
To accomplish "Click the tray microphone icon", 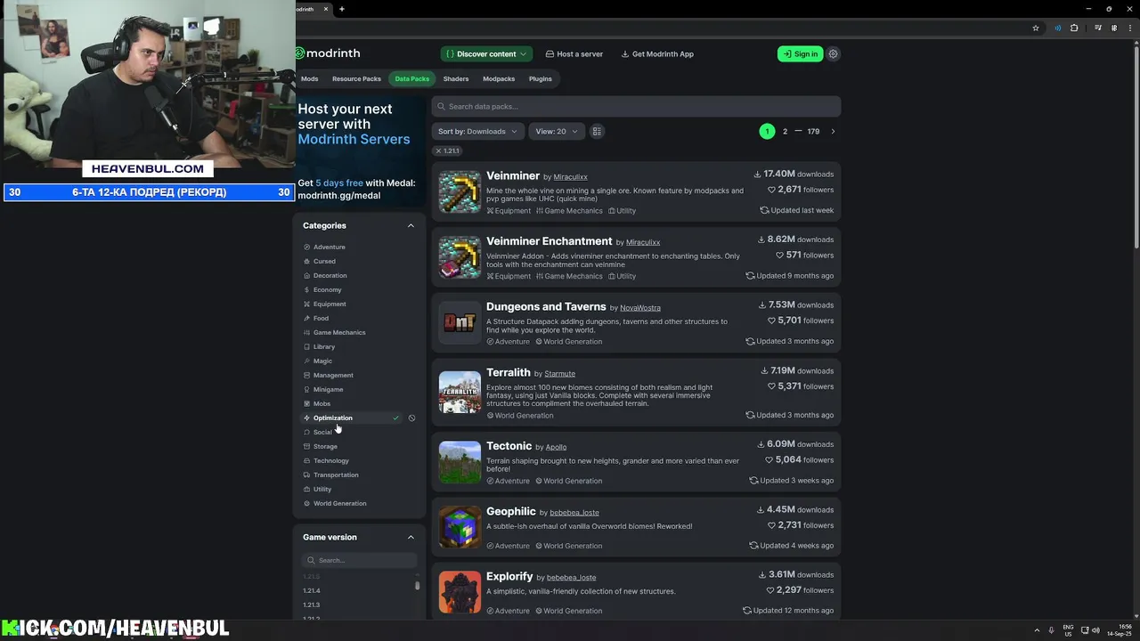I will coord(1051,630).
